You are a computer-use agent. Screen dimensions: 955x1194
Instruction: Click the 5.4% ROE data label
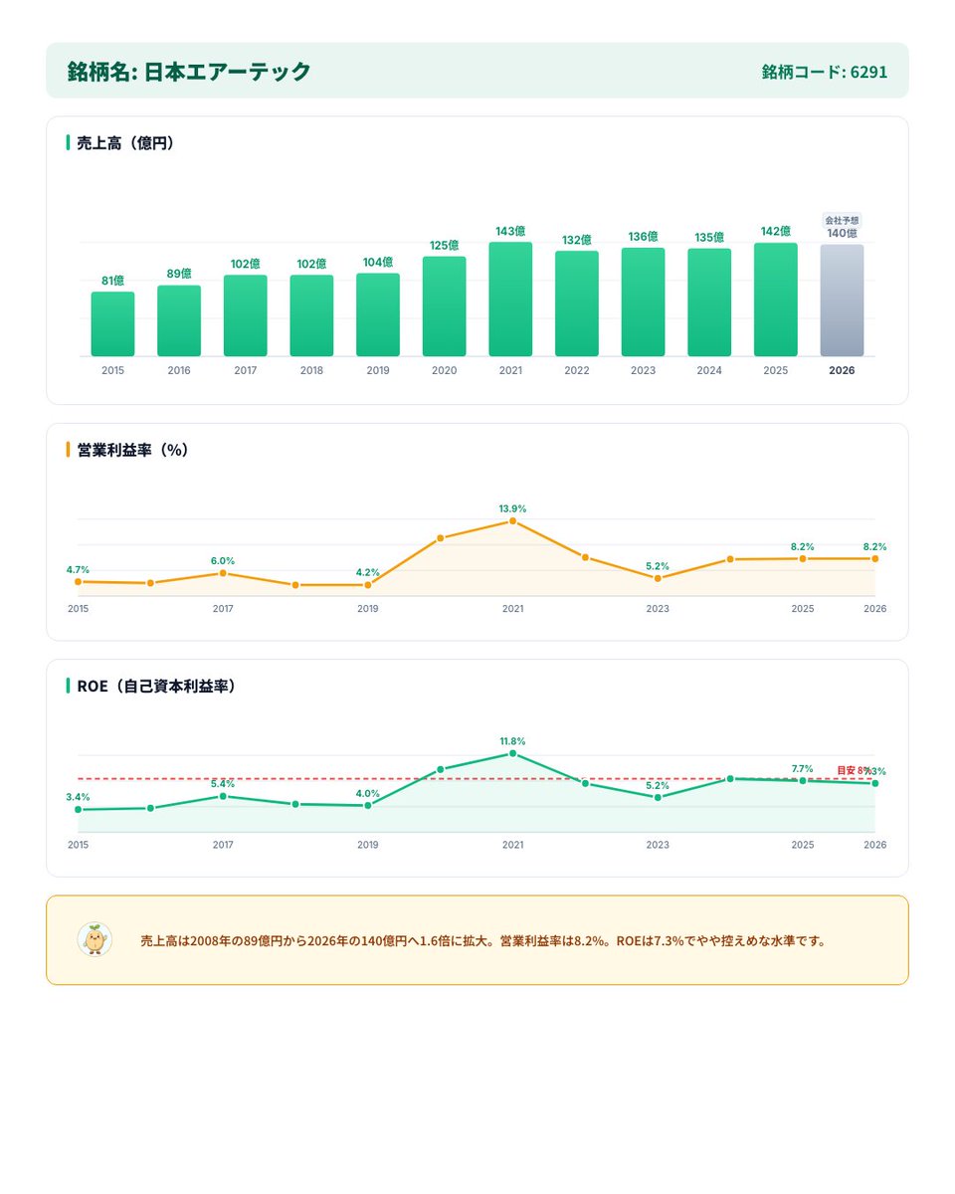tap(223, 784)
